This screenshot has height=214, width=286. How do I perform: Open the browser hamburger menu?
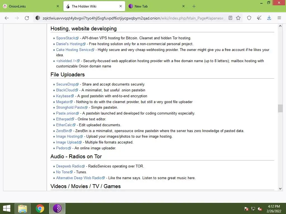279,18
